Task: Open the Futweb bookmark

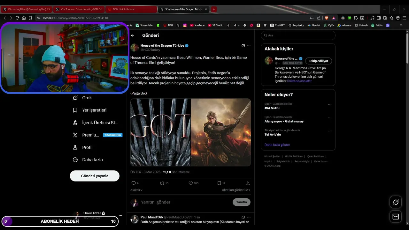Action: coord(361,25)
